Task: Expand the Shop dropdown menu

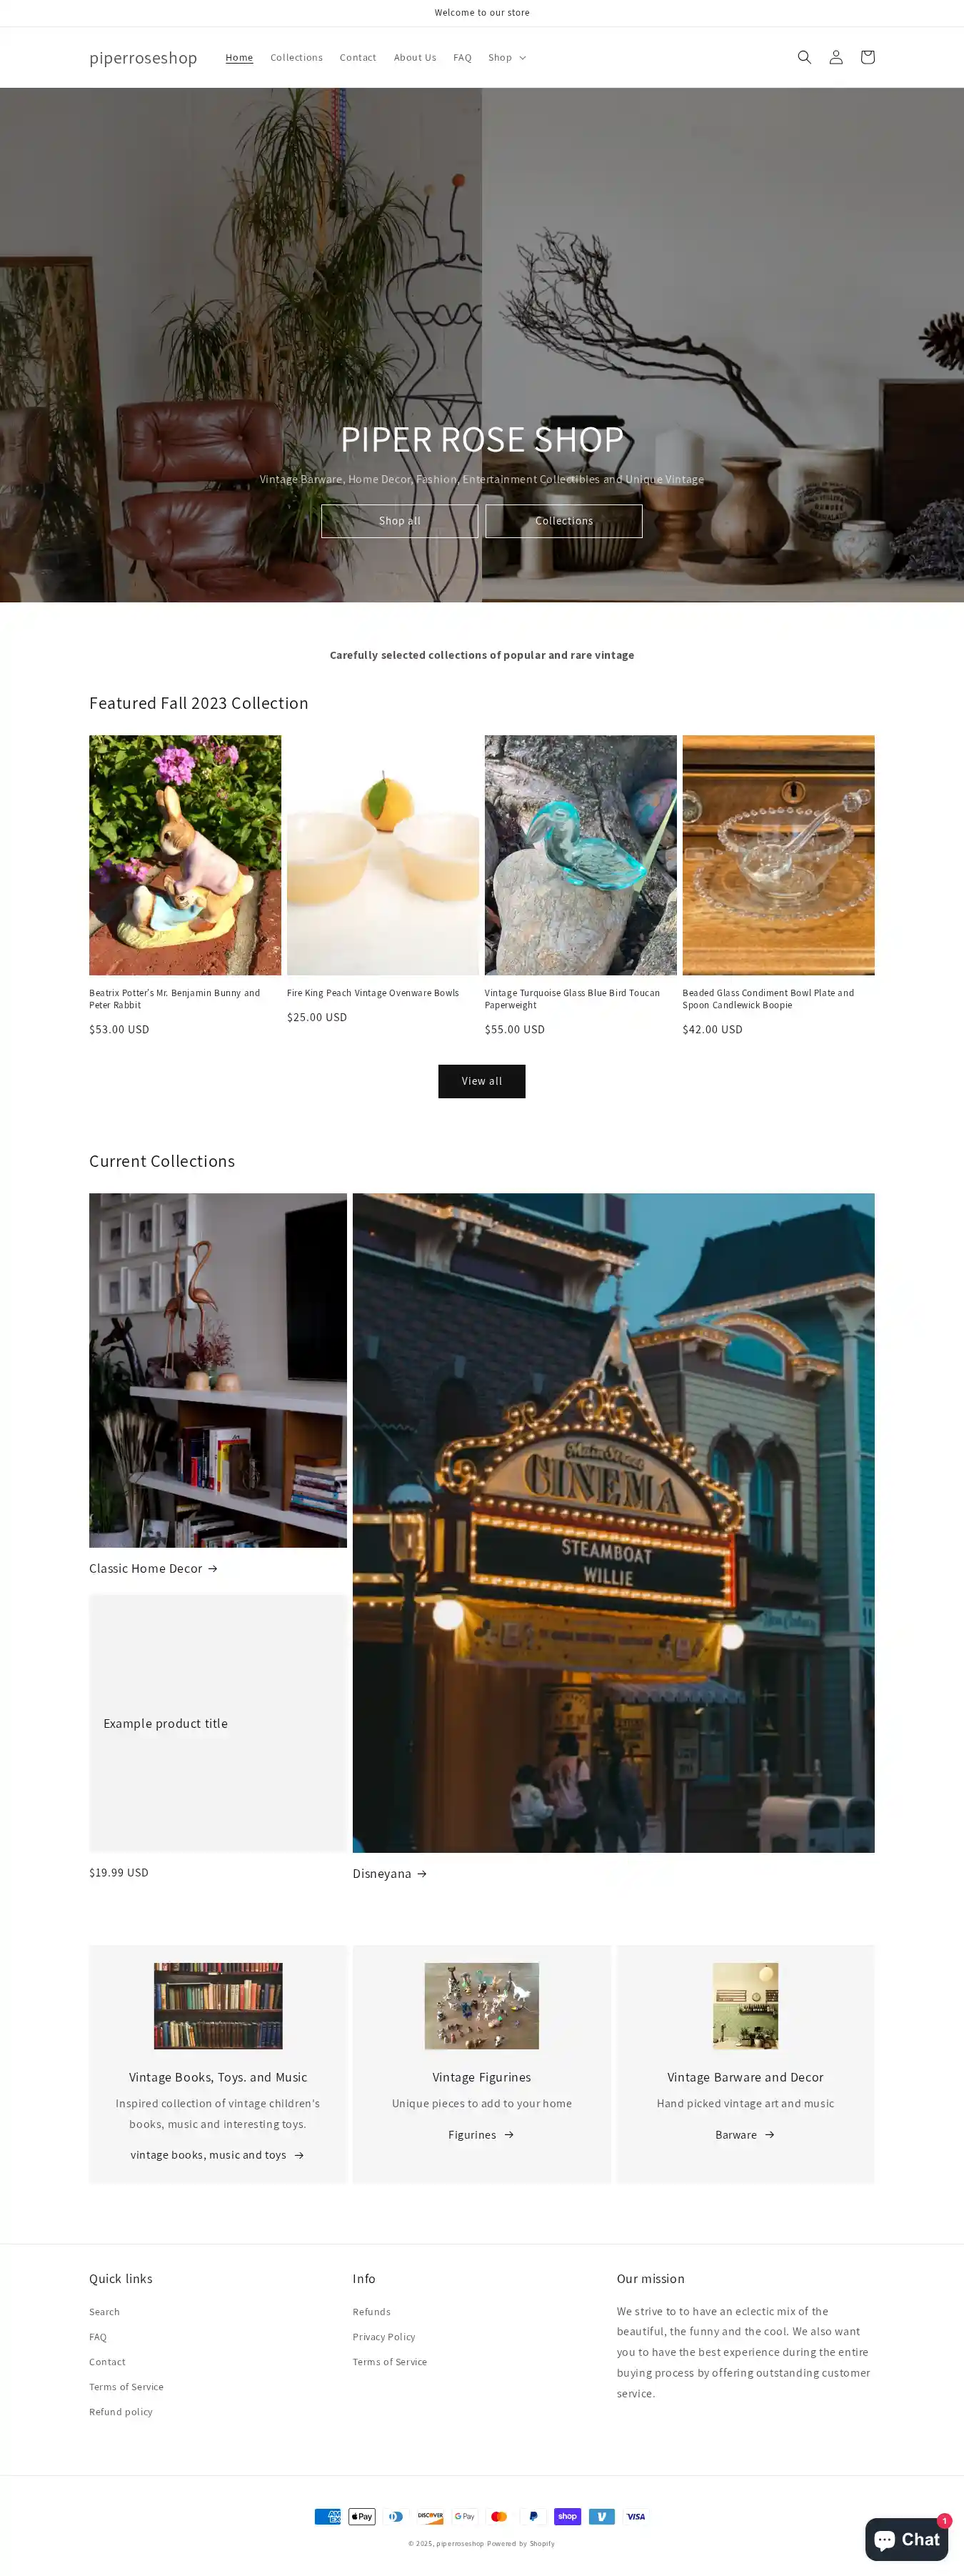Action: pos(506,58)
